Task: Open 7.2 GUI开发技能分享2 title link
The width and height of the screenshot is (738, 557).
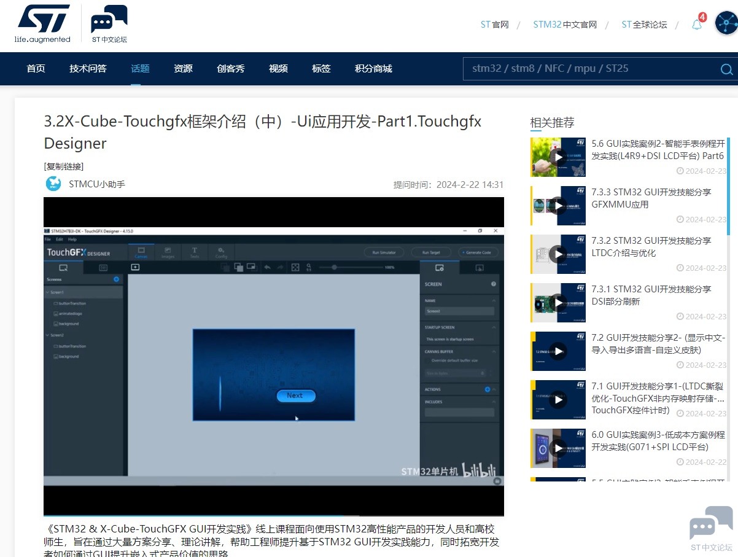Action: pos(659,344)
